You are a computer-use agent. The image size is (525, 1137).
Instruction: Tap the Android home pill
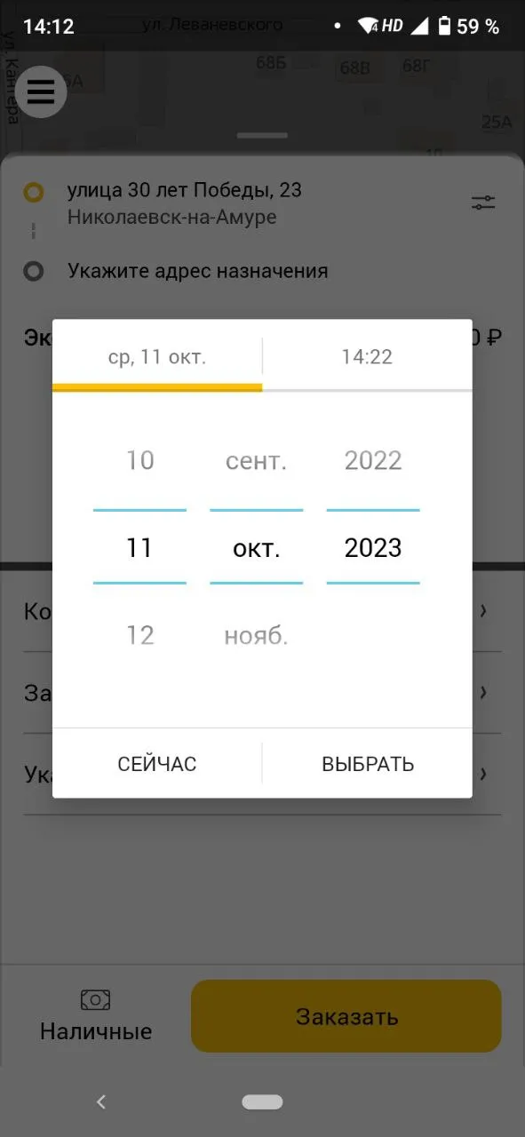point(262,1101)
